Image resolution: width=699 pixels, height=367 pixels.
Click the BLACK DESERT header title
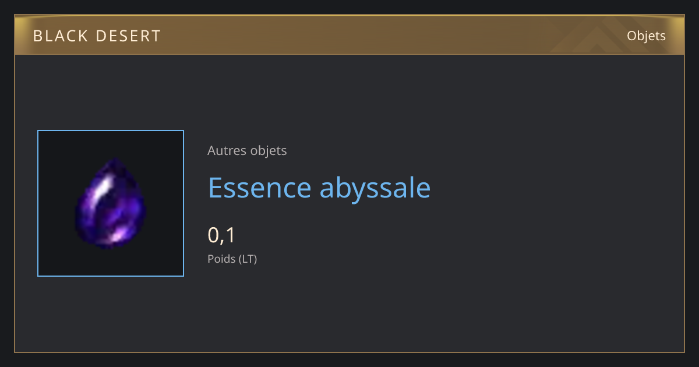97,36
